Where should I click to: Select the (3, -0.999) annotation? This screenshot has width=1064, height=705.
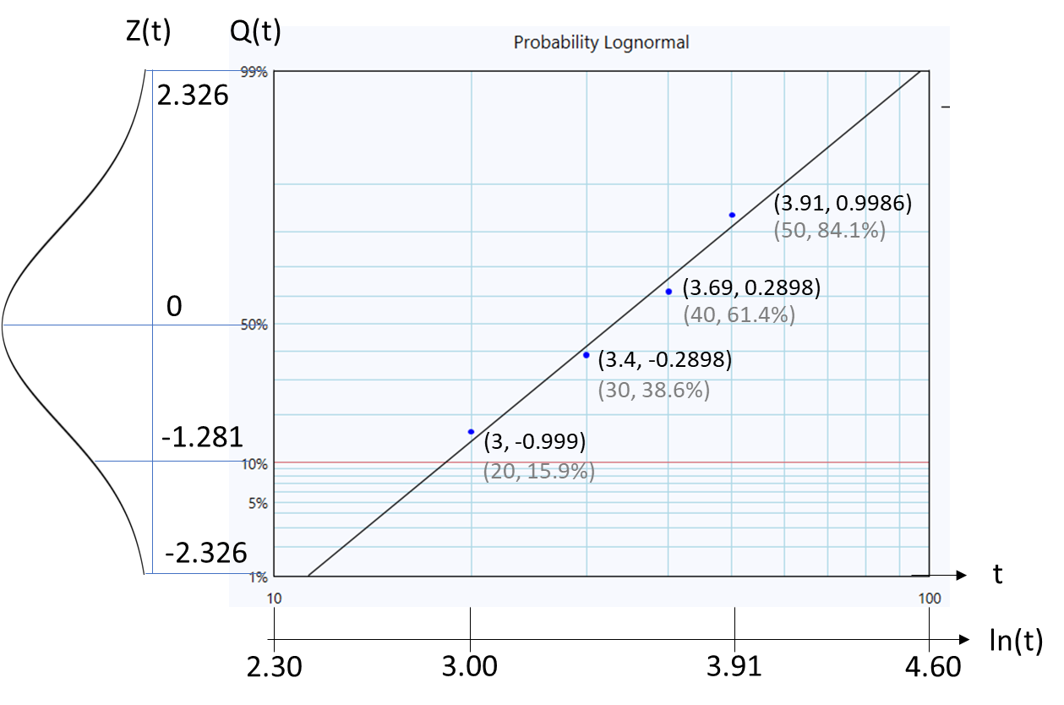coord(534,442)
